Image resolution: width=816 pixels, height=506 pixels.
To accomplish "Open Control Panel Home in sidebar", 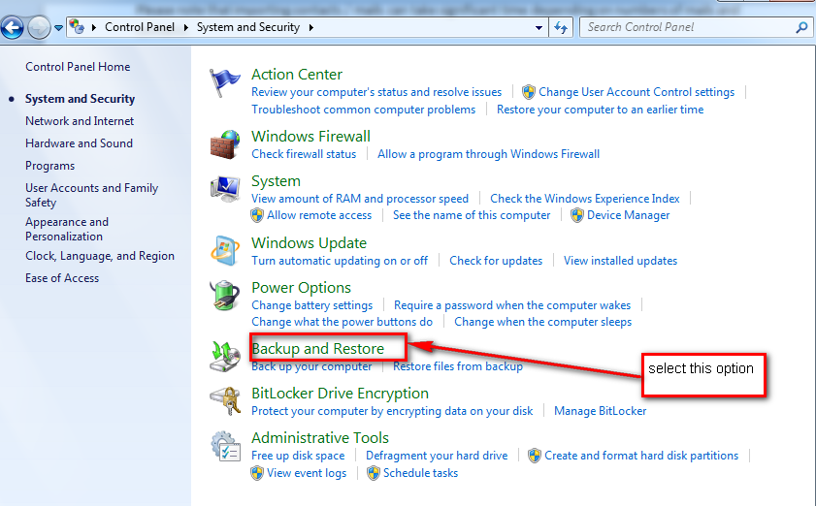I will [x=78, y=67].
